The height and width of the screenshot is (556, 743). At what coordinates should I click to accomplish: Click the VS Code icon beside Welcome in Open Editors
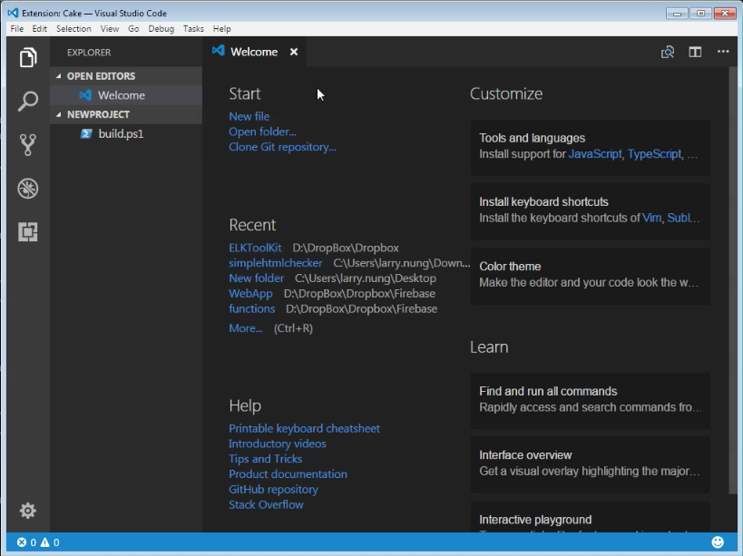click(x=85, y=95)
